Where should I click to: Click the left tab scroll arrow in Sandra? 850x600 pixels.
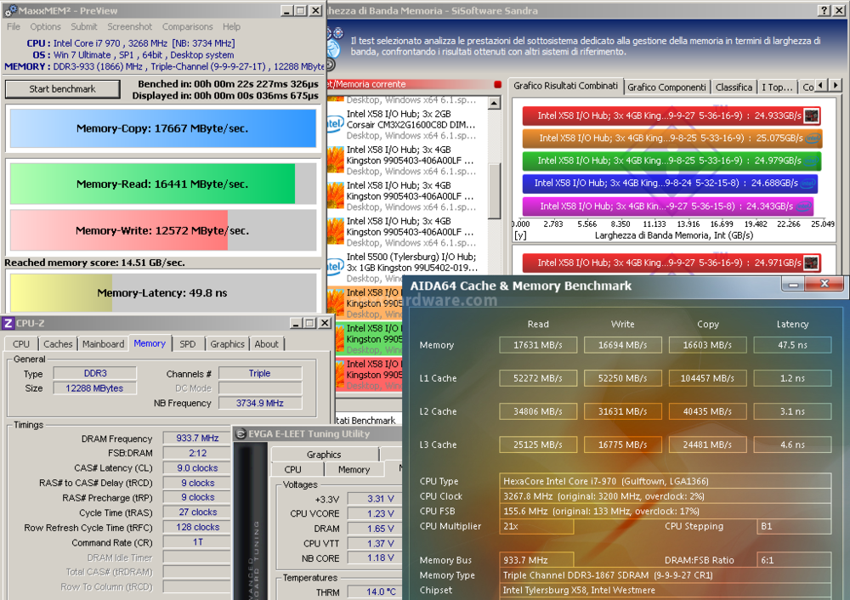pyautogui.click(x=822, y=86)
